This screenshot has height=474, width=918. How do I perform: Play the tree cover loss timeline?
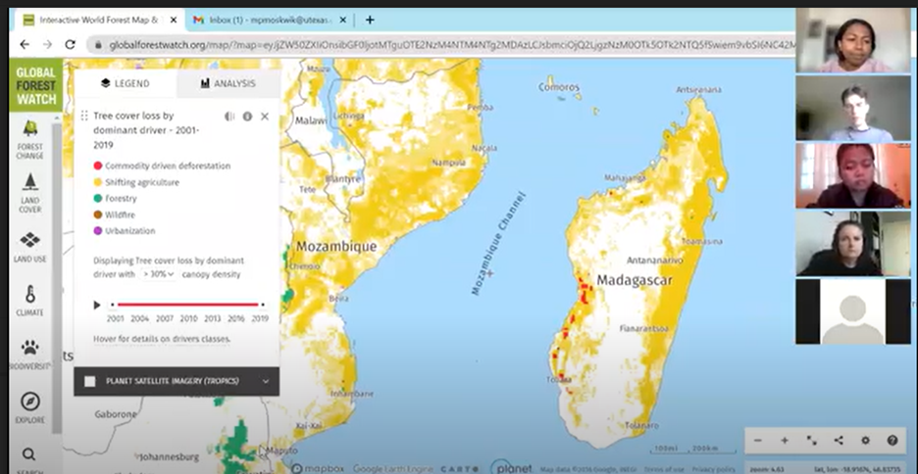coord(96,305)
